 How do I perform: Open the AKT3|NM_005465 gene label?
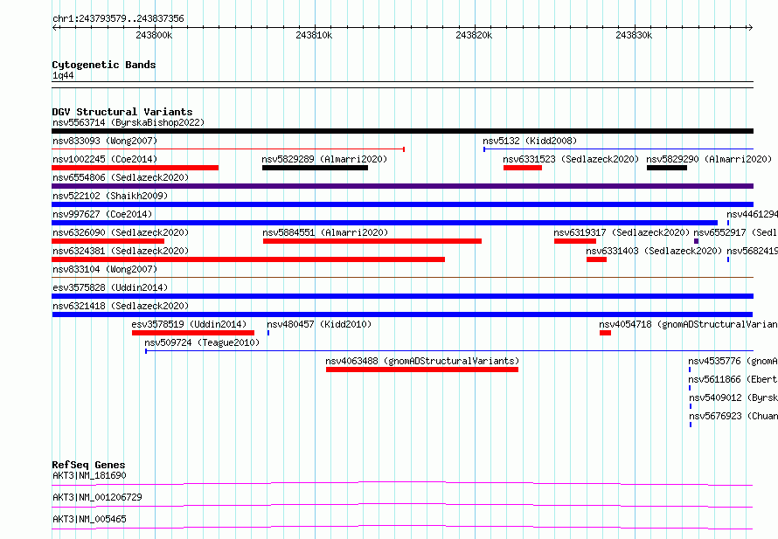point(89,519)
